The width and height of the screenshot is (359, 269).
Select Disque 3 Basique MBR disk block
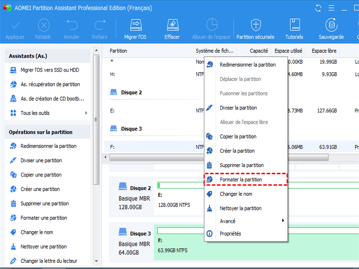coord(131,243)
